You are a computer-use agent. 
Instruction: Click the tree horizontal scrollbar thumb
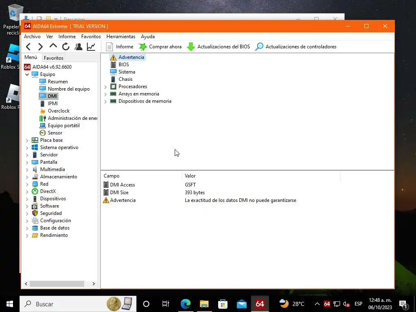[57, 284]
